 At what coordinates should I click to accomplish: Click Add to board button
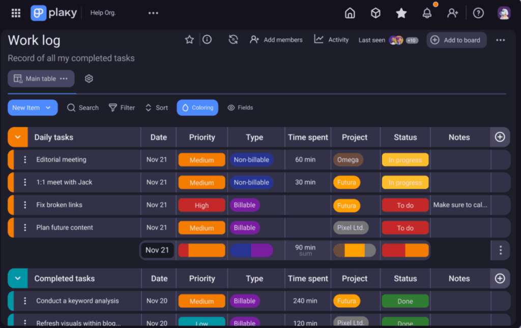click(x=456, y=40)
